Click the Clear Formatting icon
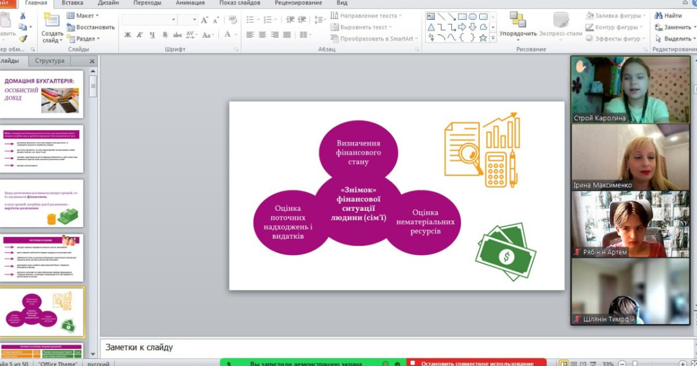The width and height of the screenshot is (697, 366). [x=233, y=20]
